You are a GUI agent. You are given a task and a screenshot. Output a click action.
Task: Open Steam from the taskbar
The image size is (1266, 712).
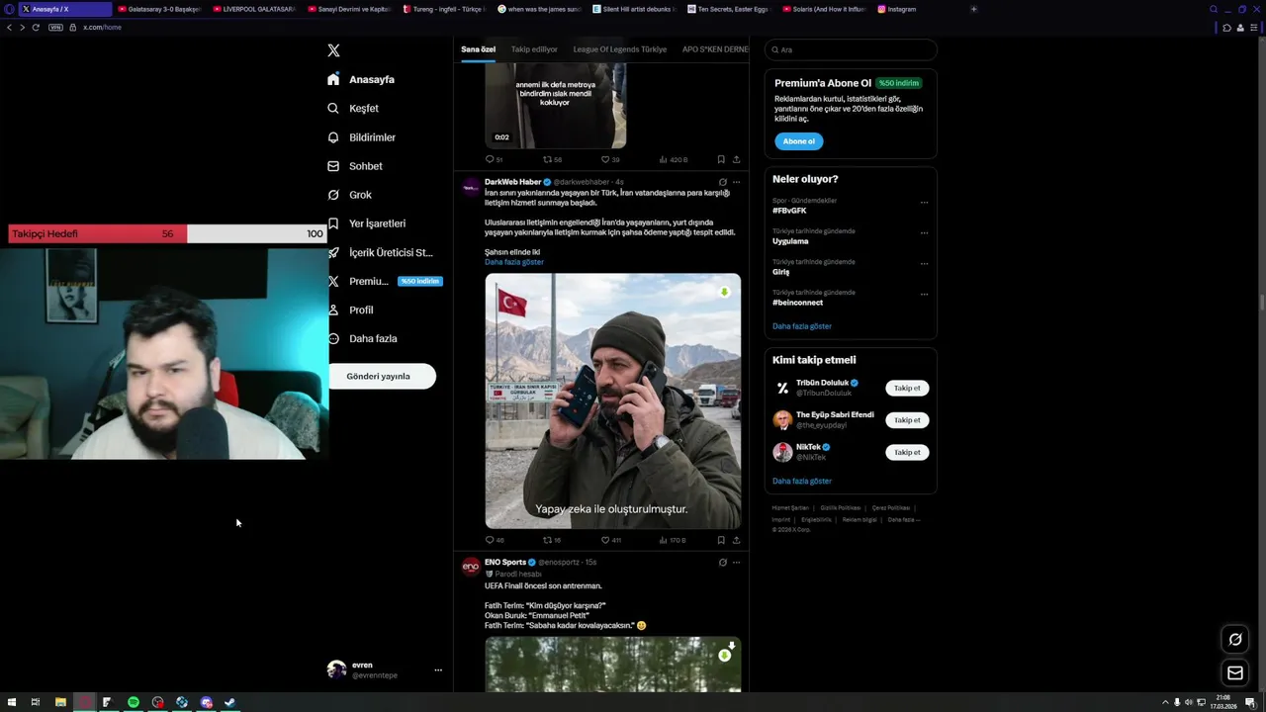[x=230, y=702]
